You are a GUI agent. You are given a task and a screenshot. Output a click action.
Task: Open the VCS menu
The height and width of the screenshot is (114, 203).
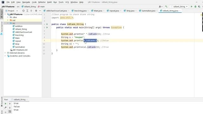[x=67, y=2]
